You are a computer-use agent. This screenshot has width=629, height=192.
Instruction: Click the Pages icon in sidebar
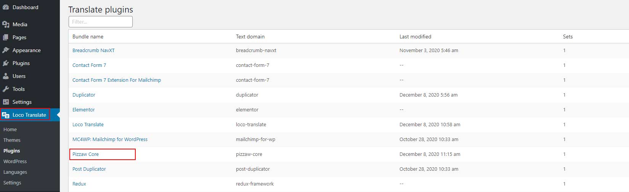pos(6,37)
